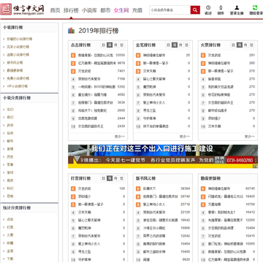
Task: Select 日 tab in 点击排行榜 panel
Action: click(104, 45)
